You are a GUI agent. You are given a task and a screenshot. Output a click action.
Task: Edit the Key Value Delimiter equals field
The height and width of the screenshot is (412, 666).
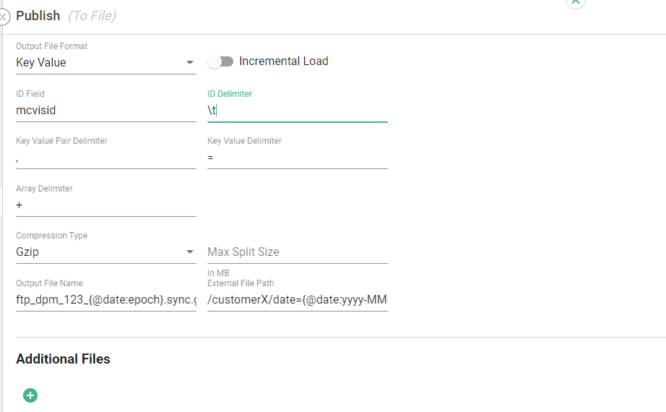pos(297,158)
